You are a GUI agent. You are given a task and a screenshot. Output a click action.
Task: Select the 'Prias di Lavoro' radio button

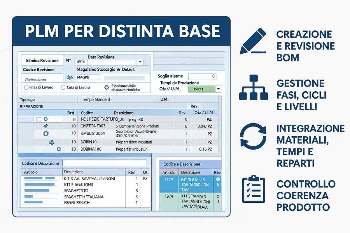(x=26, y=87)
